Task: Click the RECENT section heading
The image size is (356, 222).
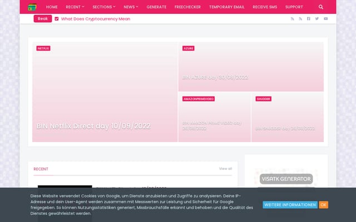Action: 41,169
